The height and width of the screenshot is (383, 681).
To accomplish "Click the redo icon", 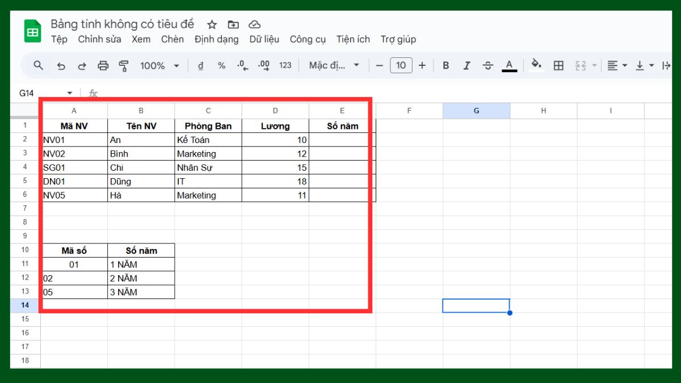I will tap(82, 65).
